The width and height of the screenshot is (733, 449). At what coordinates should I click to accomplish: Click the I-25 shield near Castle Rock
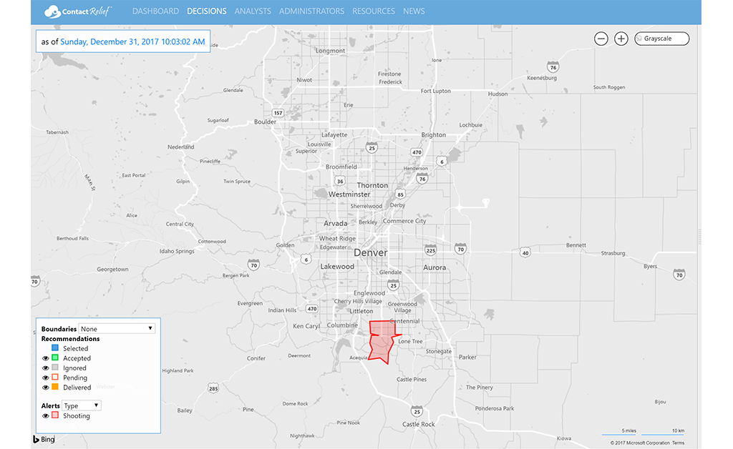pyautogui.click(x=417, y=411)
